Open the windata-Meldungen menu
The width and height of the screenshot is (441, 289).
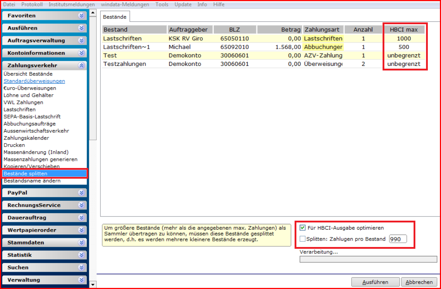[x=125, y=5]
